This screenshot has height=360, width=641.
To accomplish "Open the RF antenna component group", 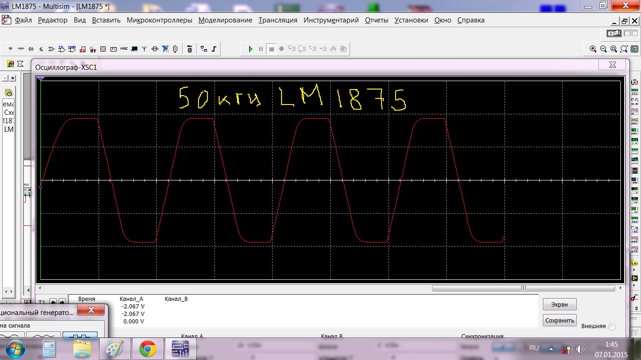I will click(145, 49).
